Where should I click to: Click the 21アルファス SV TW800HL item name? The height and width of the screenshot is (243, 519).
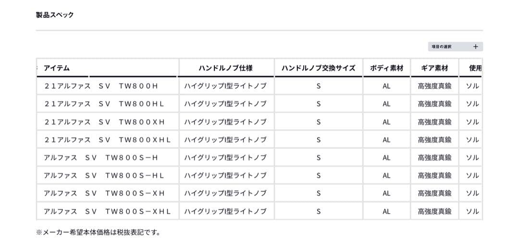pos(104,104)
